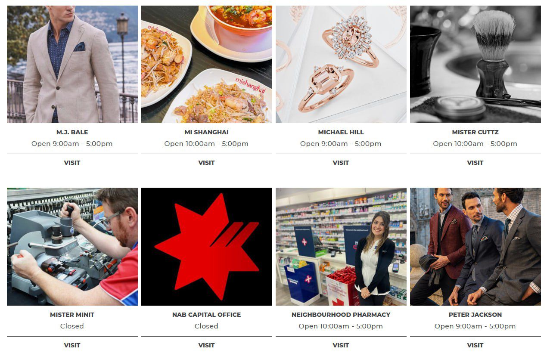
Task: Visit the Mister Cuttz store page
Action: point(476,163)
